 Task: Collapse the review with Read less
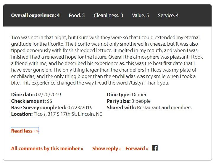[25, 131]
